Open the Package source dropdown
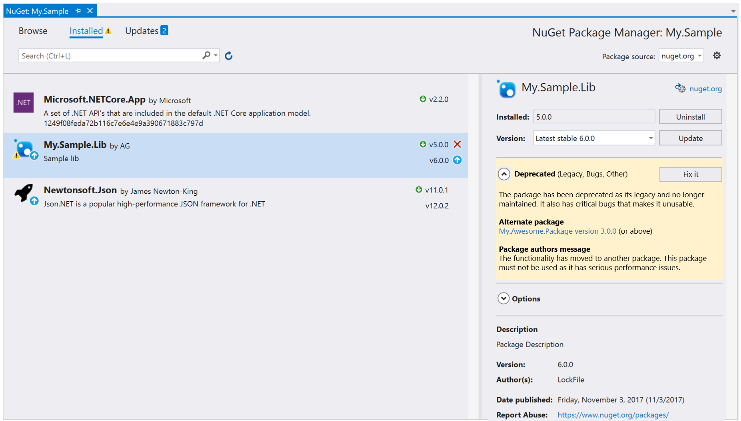Image resolution: width=741 pixels, height=421 pixels. click(x=681, y=56)
